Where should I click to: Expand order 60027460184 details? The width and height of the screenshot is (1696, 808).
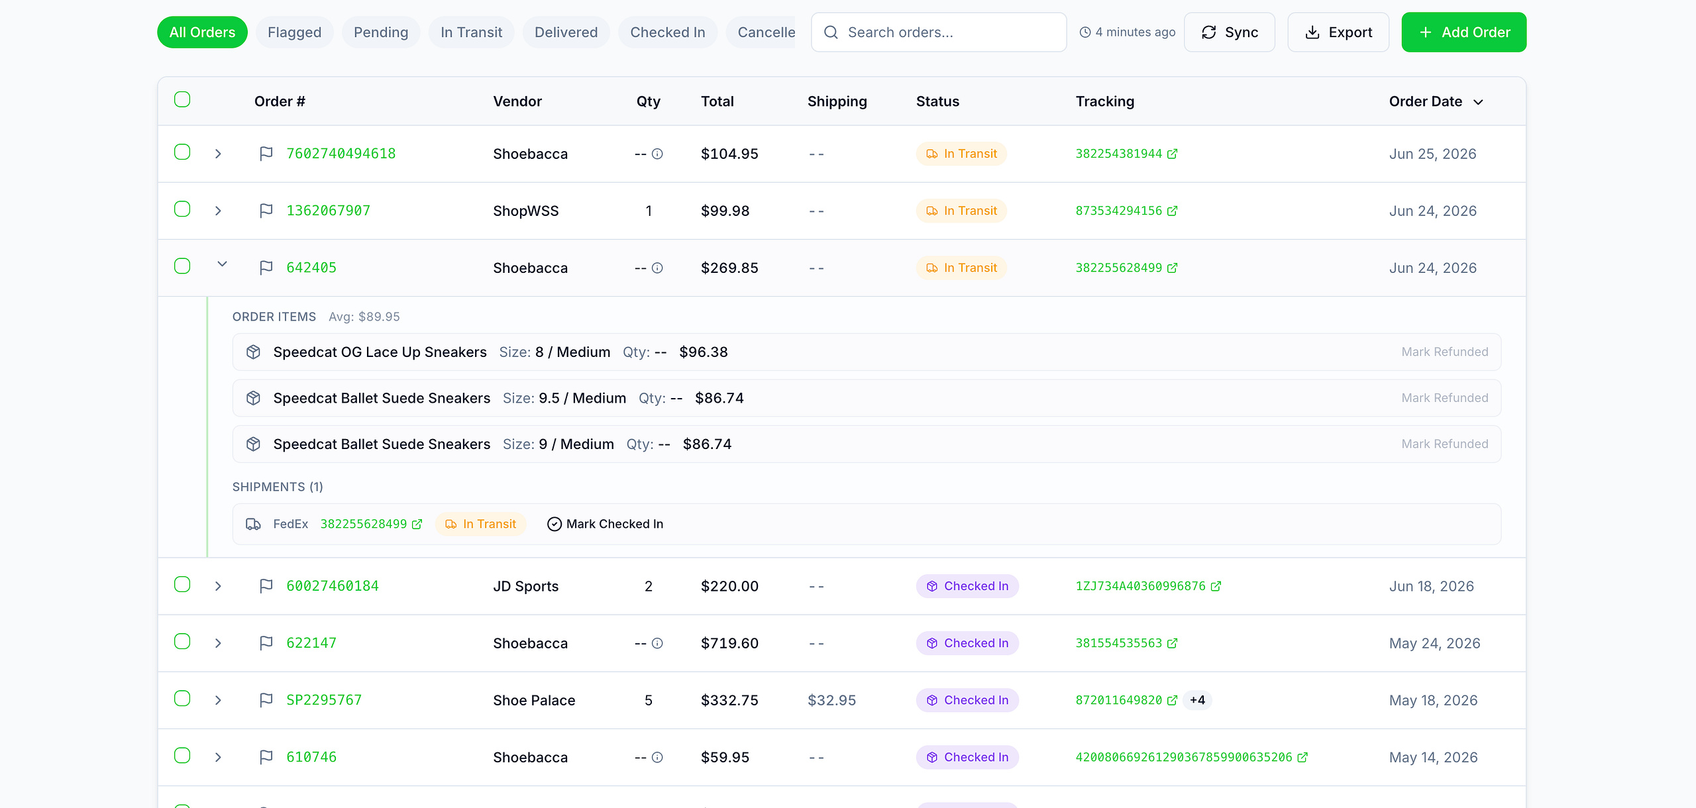coord(218,586)
